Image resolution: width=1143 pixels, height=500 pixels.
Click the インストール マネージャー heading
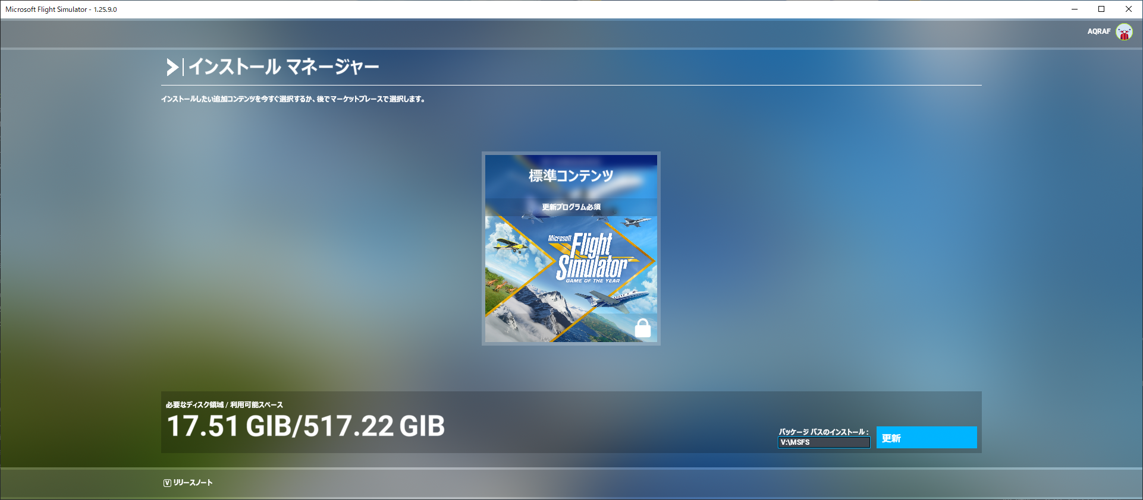coord(284,67)
